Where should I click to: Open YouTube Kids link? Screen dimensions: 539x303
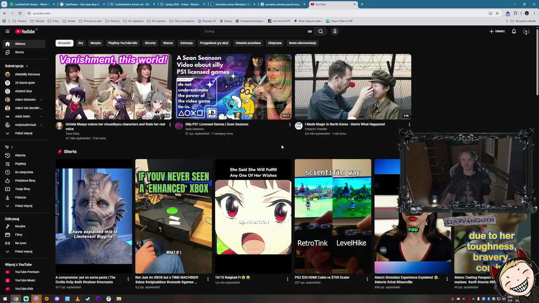pyautogui.click(x=23, y=289)
